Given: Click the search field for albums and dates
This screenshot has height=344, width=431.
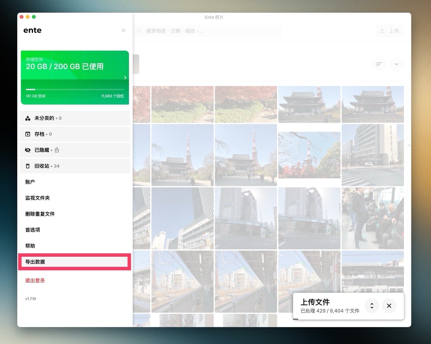Looking at the screenshot, I should 208,31.
